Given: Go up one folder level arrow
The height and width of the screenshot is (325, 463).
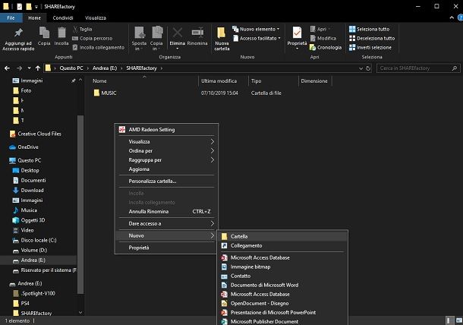Looking at the screenshot, I should pyautogui.click(x=38, y=68).
